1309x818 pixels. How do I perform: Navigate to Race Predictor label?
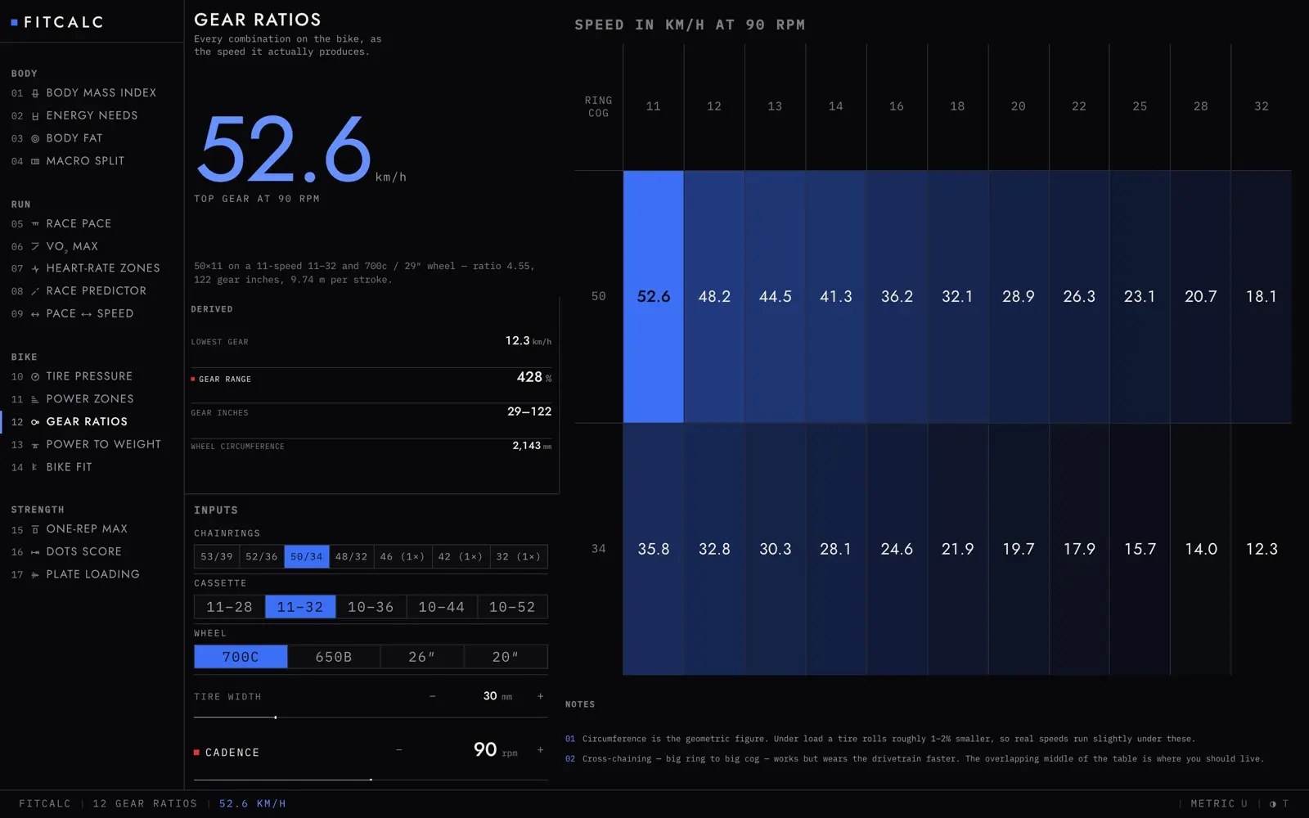(x=97, y=291)
